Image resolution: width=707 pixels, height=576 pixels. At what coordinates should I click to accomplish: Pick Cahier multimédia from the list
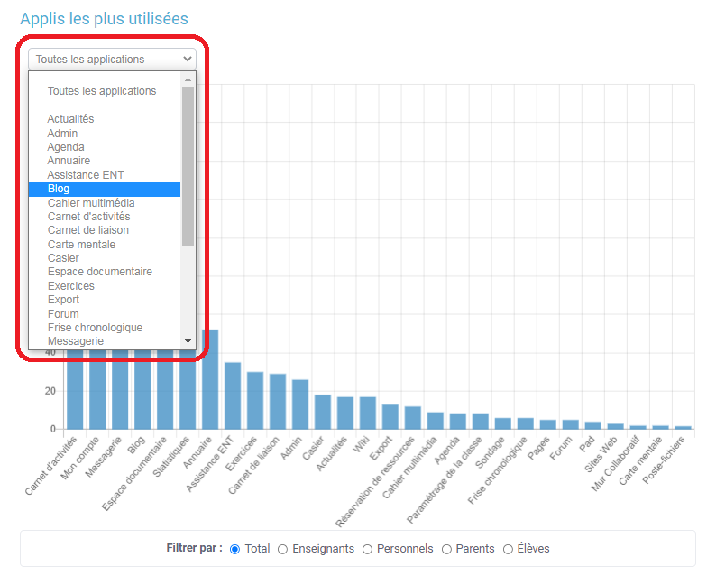pos(105,203)
